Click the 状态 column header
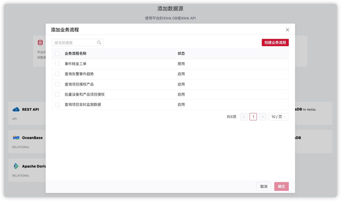The height and width of the screenshot is (201, 341). 182,53
